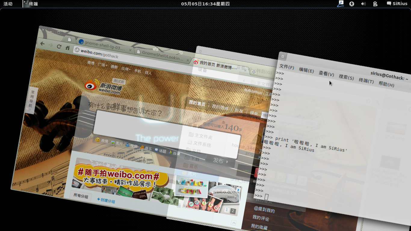Expand the 常用导航 side panel

(32, 100)
